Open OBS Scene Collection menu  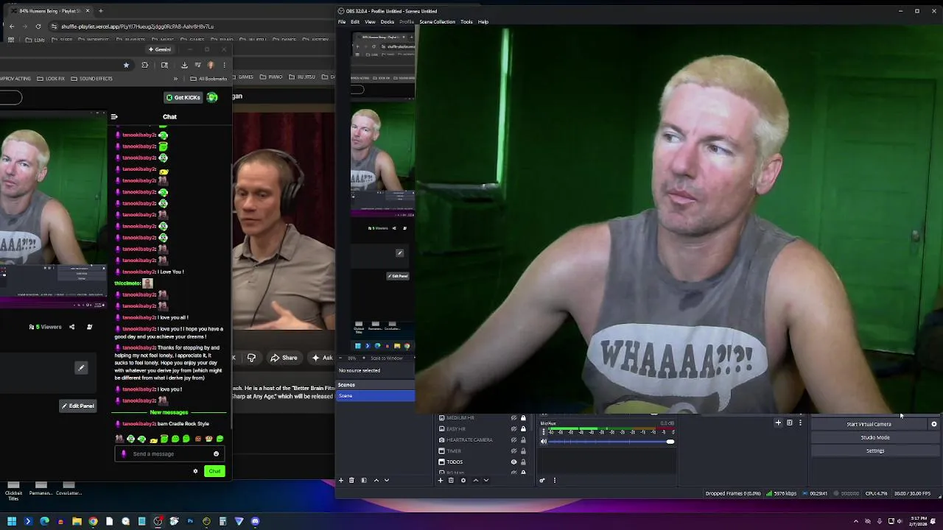click(x=438, y=22)
